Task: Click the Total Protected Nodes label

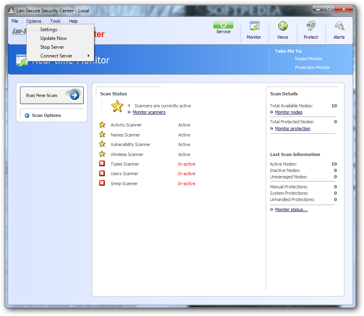Action: pyautogui.click(x=292, y=122)
